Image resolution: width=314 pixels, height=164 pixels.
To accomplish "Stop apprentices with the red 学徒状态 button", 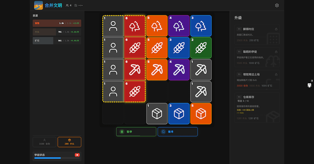I will (77, 155).
